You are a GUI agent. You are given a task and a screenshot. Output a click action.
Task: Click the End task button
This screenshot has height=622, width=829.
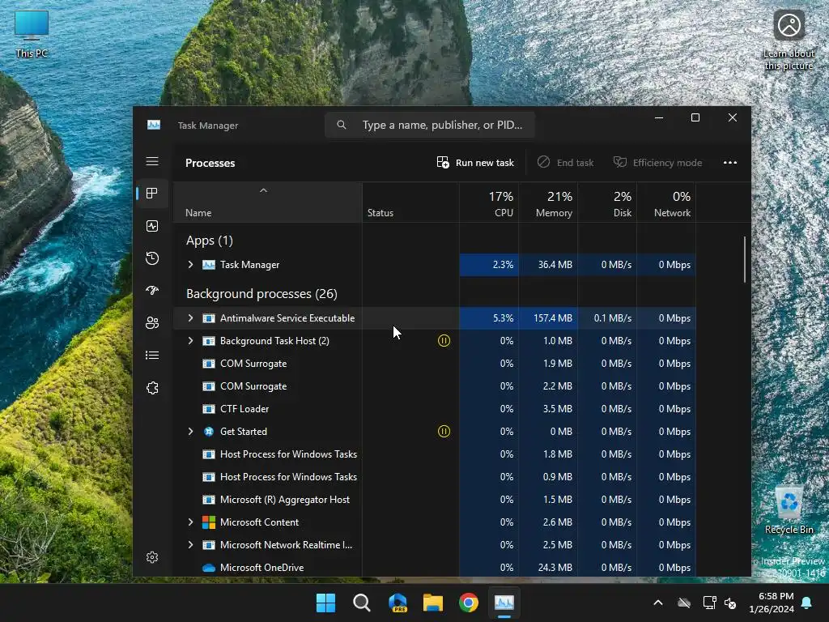pyautogui.click(x=565, y=162)
